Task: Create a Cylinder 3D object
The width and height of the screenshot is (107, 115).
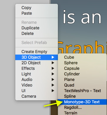Action: point(82,74)
